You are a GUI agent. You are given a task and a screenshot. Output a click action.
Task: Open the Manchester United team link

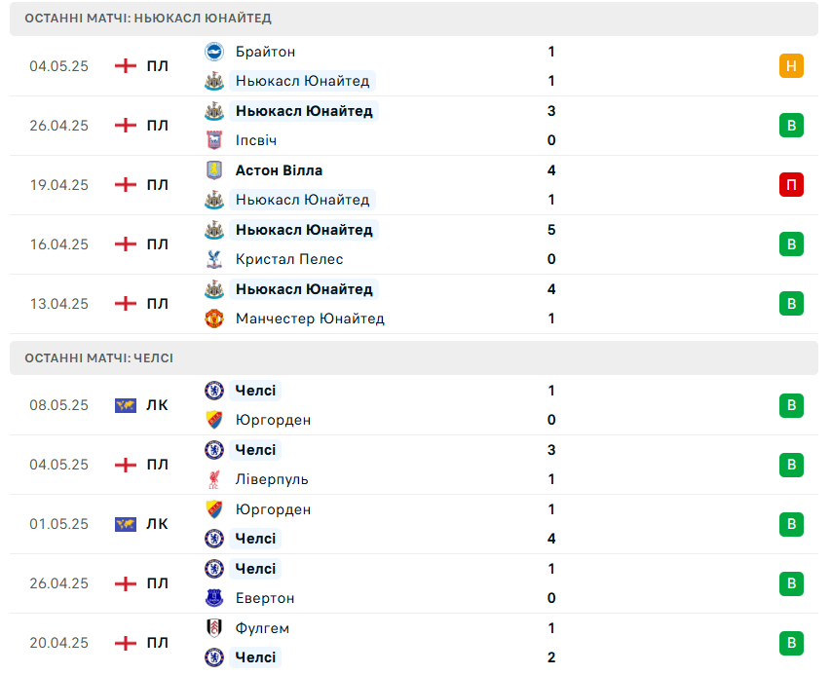tap(310, 319)
